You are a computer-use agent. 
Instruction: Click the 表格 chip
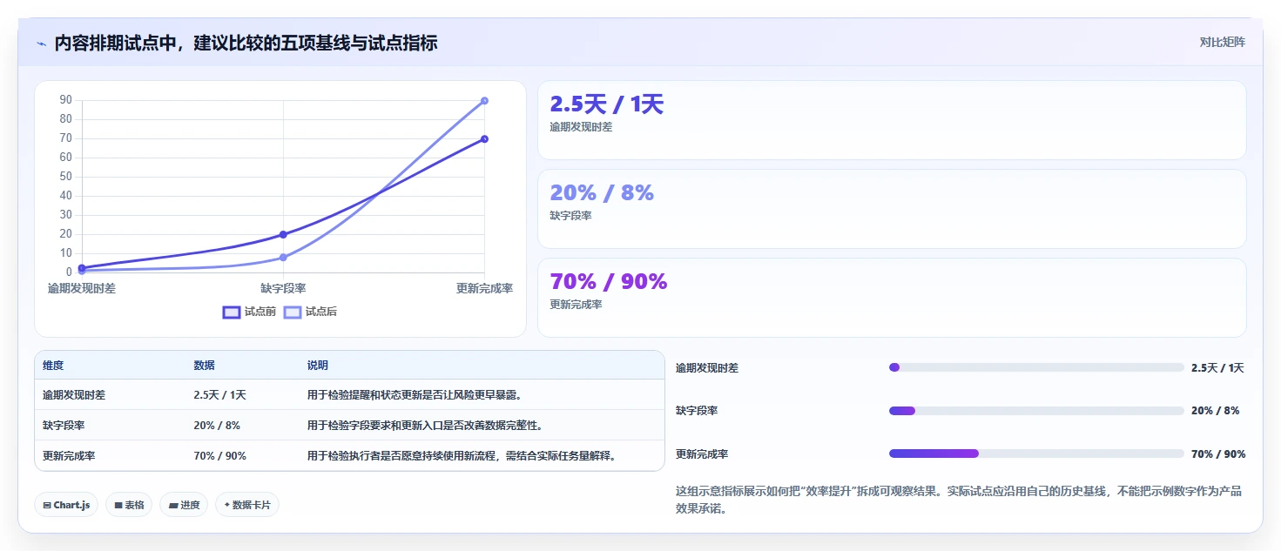click(129, 505)
